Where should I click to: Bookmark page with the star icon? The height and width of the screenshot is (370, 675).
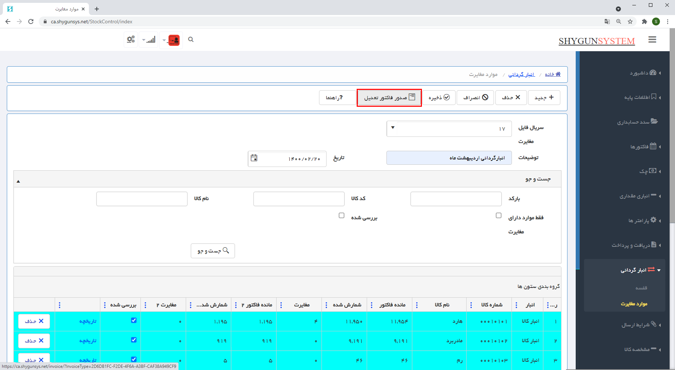click(630, 21)
